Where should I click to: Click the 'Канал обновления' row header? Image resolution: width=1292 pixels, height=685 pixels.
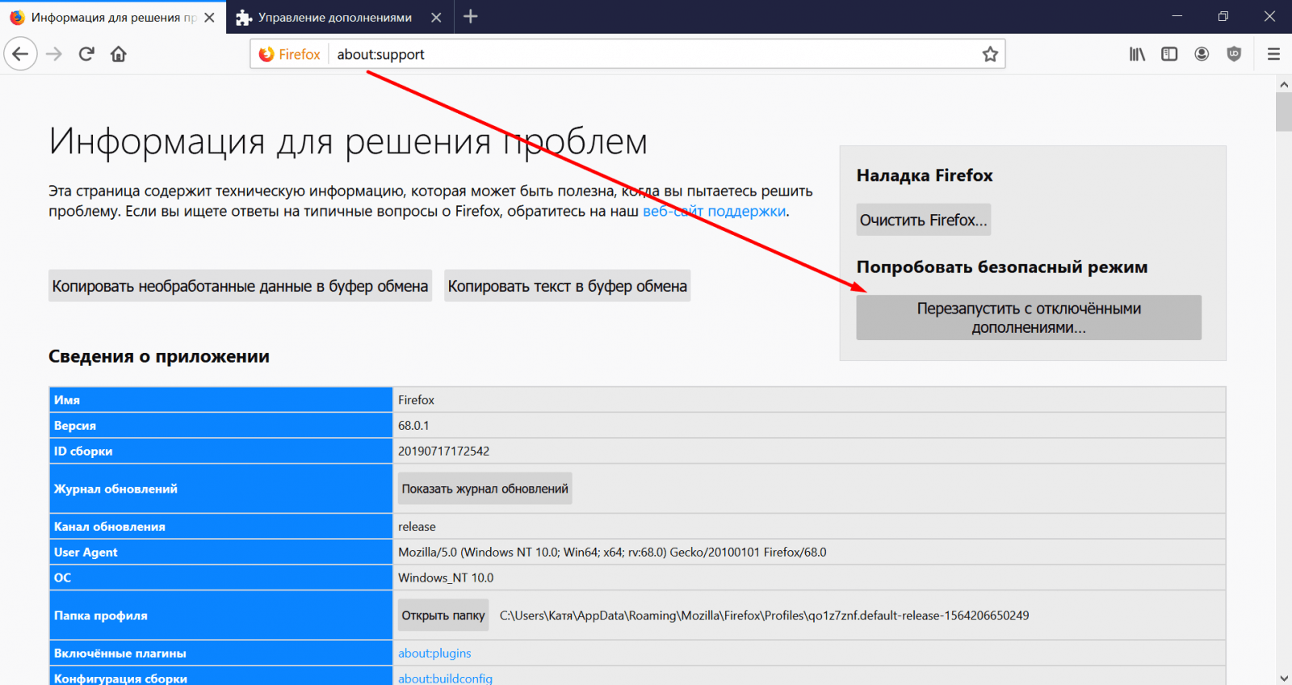tap(221, 527)
